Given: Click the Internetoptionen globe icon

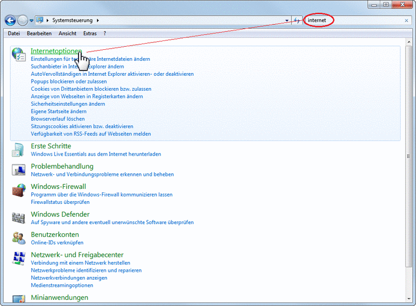Looking at the screenshot, I should (x=19, y=54).
